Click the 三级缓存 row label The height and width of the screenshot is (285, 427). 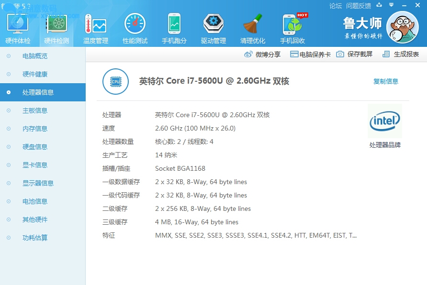pyautogui.click(x=115, y=222)
